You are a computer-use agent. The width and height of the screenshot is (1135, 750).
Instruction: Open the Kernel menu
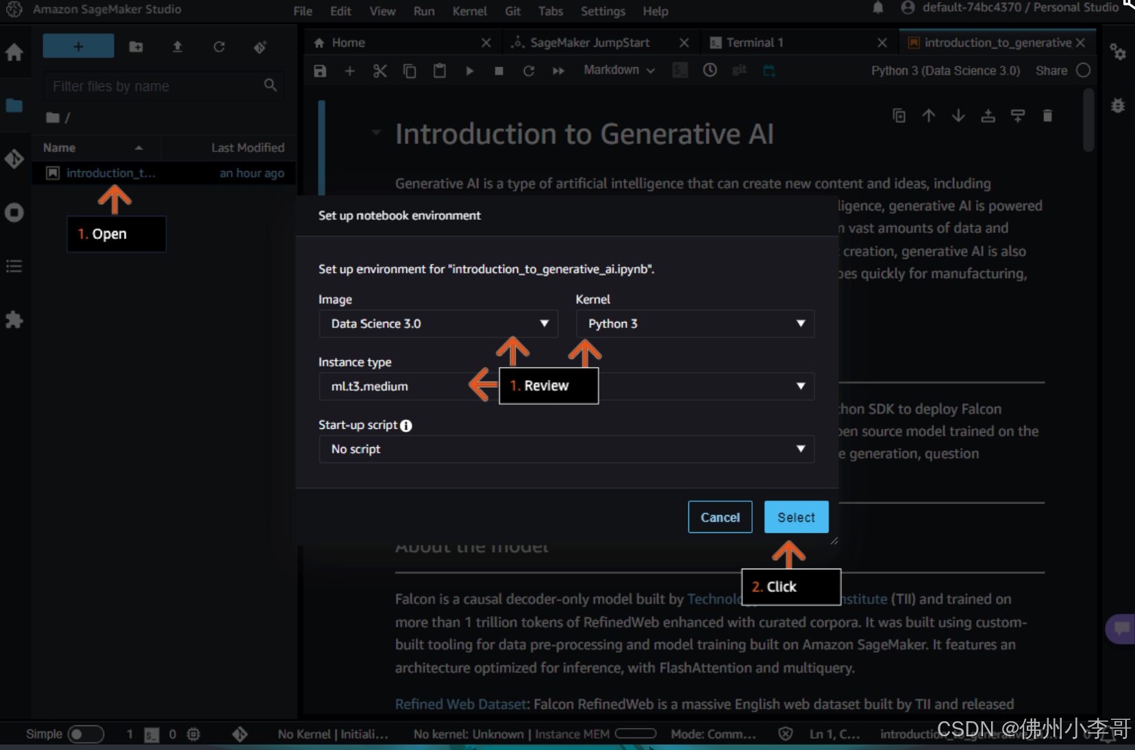(x=469, y=11)
